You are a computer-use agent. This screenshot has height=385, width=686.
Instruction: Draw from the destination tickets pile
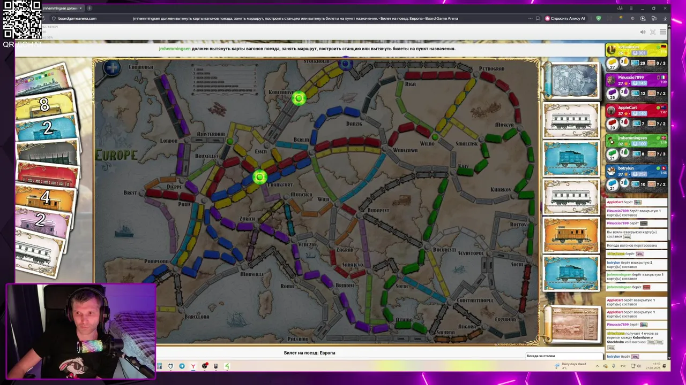(x=573, y=324)
